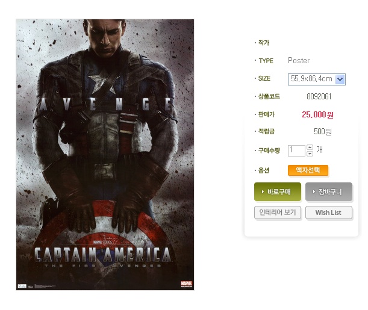Click the blue arrow on the size selector
The height and width of the screenshot is (310, 368).
(x=340, y=79)
